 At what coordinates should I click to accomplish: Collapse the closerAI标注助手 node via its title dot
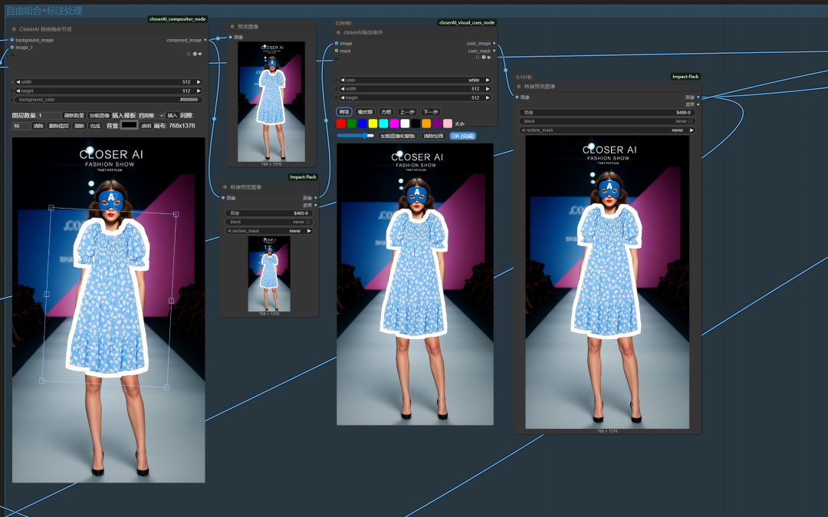(339, 32)
